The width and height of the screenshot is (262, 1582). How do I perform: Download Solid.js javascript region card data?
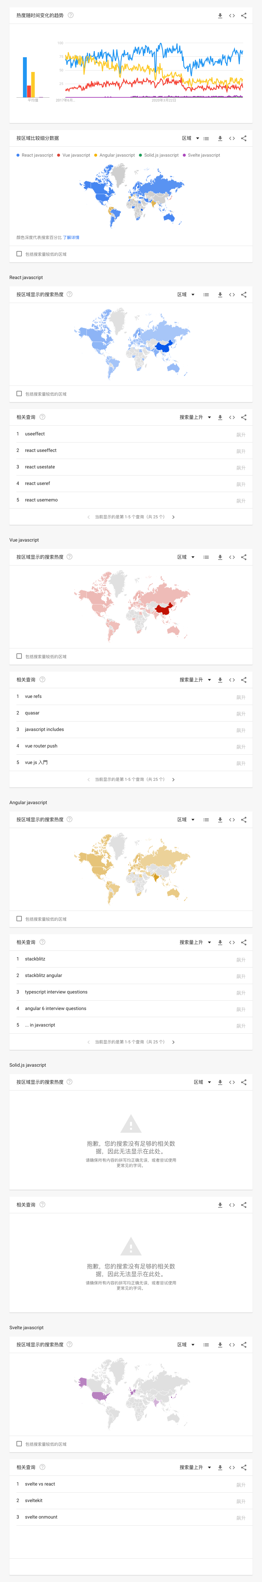click(220, 1082)
